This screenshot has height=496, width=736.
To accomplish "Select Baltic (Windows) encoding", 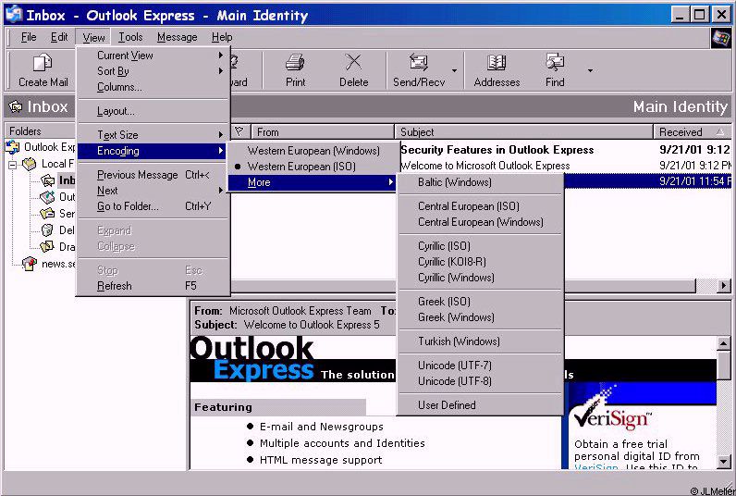I will pyautogui.click(x=480, y=182).
